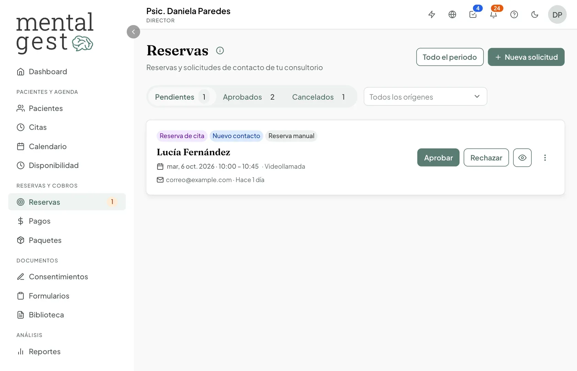Open the tasks checklist icon with badge 4
The height and width of the screenshot is (371, 577).
(x=473, y=14)
